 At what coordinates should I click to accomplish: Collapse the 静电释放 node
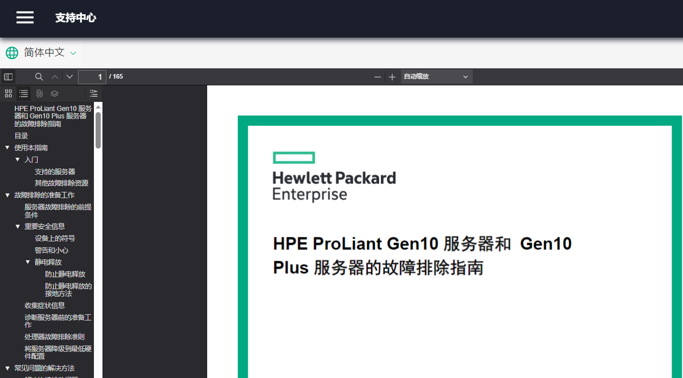click(x=28, y=262)
